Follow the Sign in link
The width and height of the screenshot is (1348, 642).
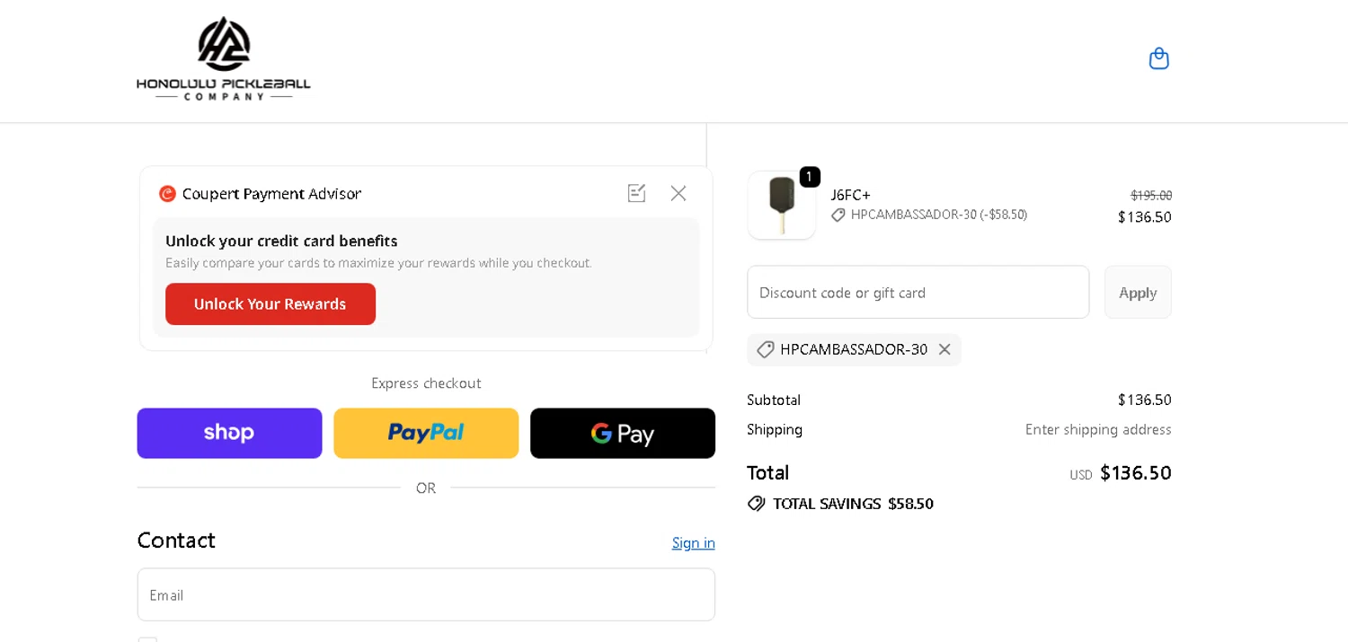tap(693, 542)
